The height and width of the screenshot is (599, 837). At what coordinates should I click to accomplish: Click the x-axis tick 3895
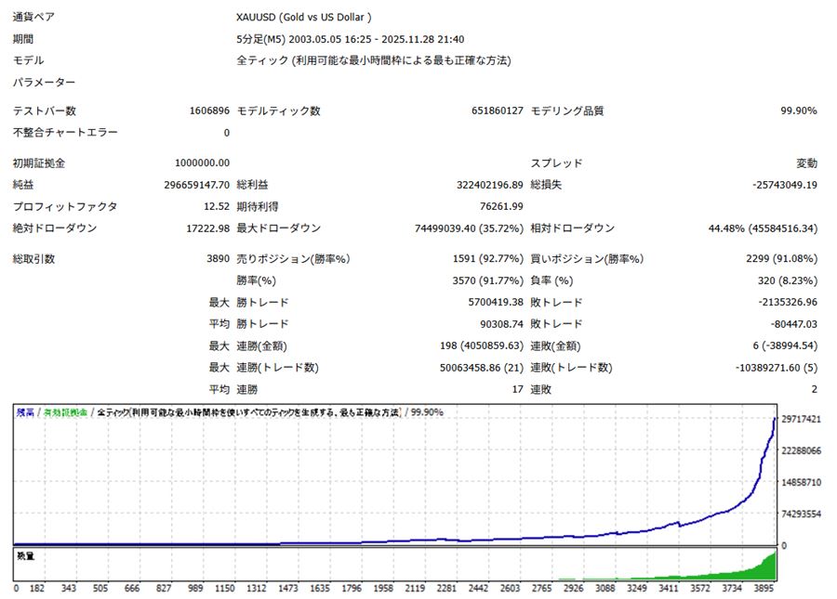tap(764, 589)
